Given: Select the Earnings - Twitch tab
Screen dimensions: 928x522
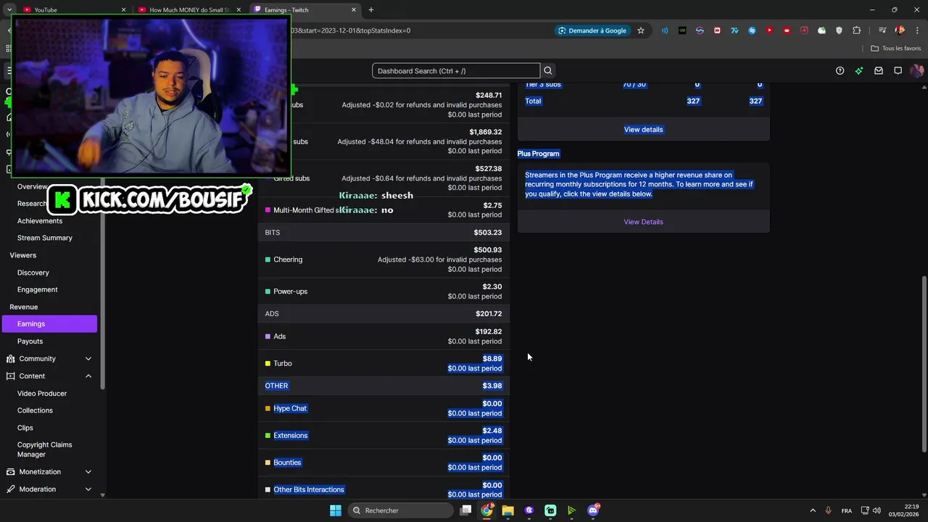Looking at the screenshot, I should click(304, 9).
